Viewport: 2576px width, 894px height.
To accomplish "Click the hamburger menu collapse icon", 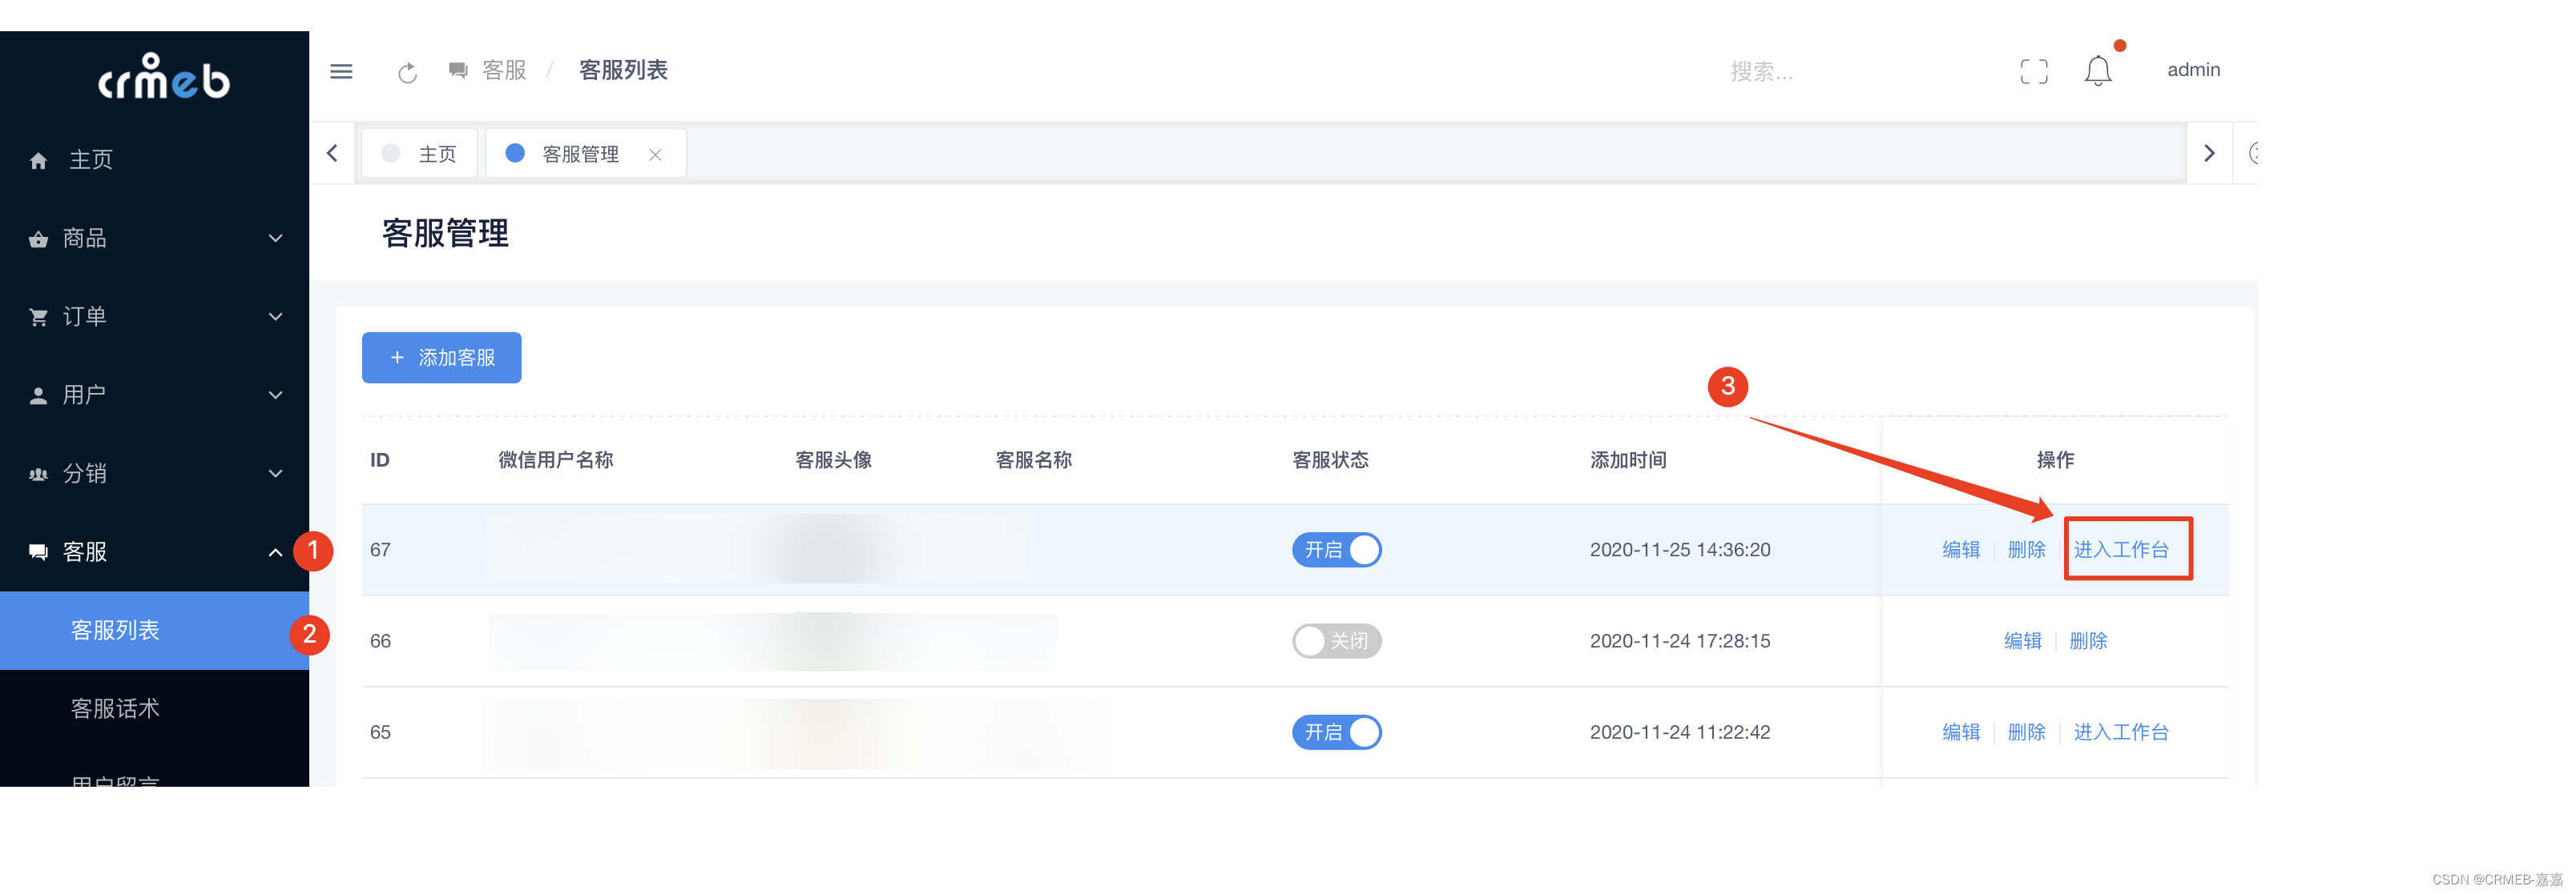I will click(341, 71).
